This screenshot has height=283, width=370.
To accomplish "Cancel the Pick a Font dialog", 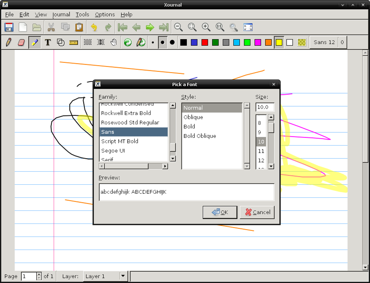I will point(257,212).
